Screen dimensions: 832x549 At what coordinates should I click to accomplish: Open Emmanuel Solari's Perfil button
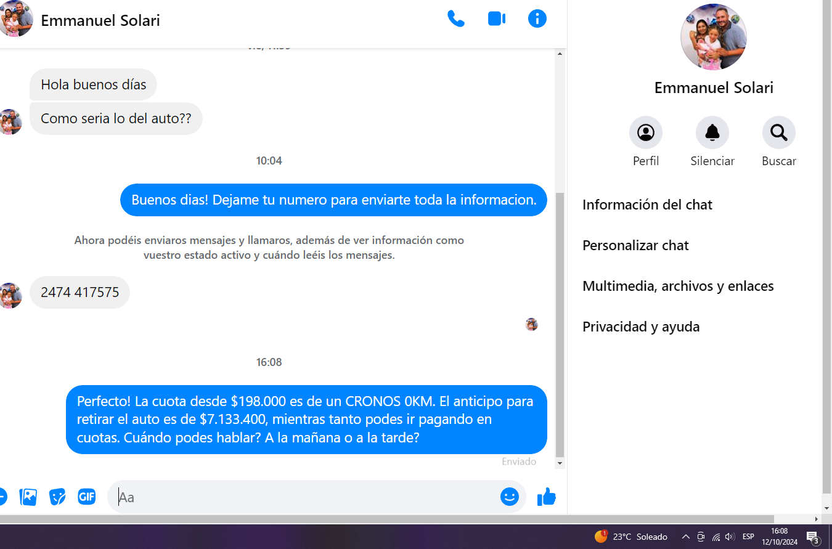pyautogui.click(x=646, y=132)
